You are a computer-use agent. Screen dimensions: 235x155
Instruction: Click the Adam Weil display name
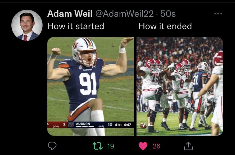coord(70,14)
